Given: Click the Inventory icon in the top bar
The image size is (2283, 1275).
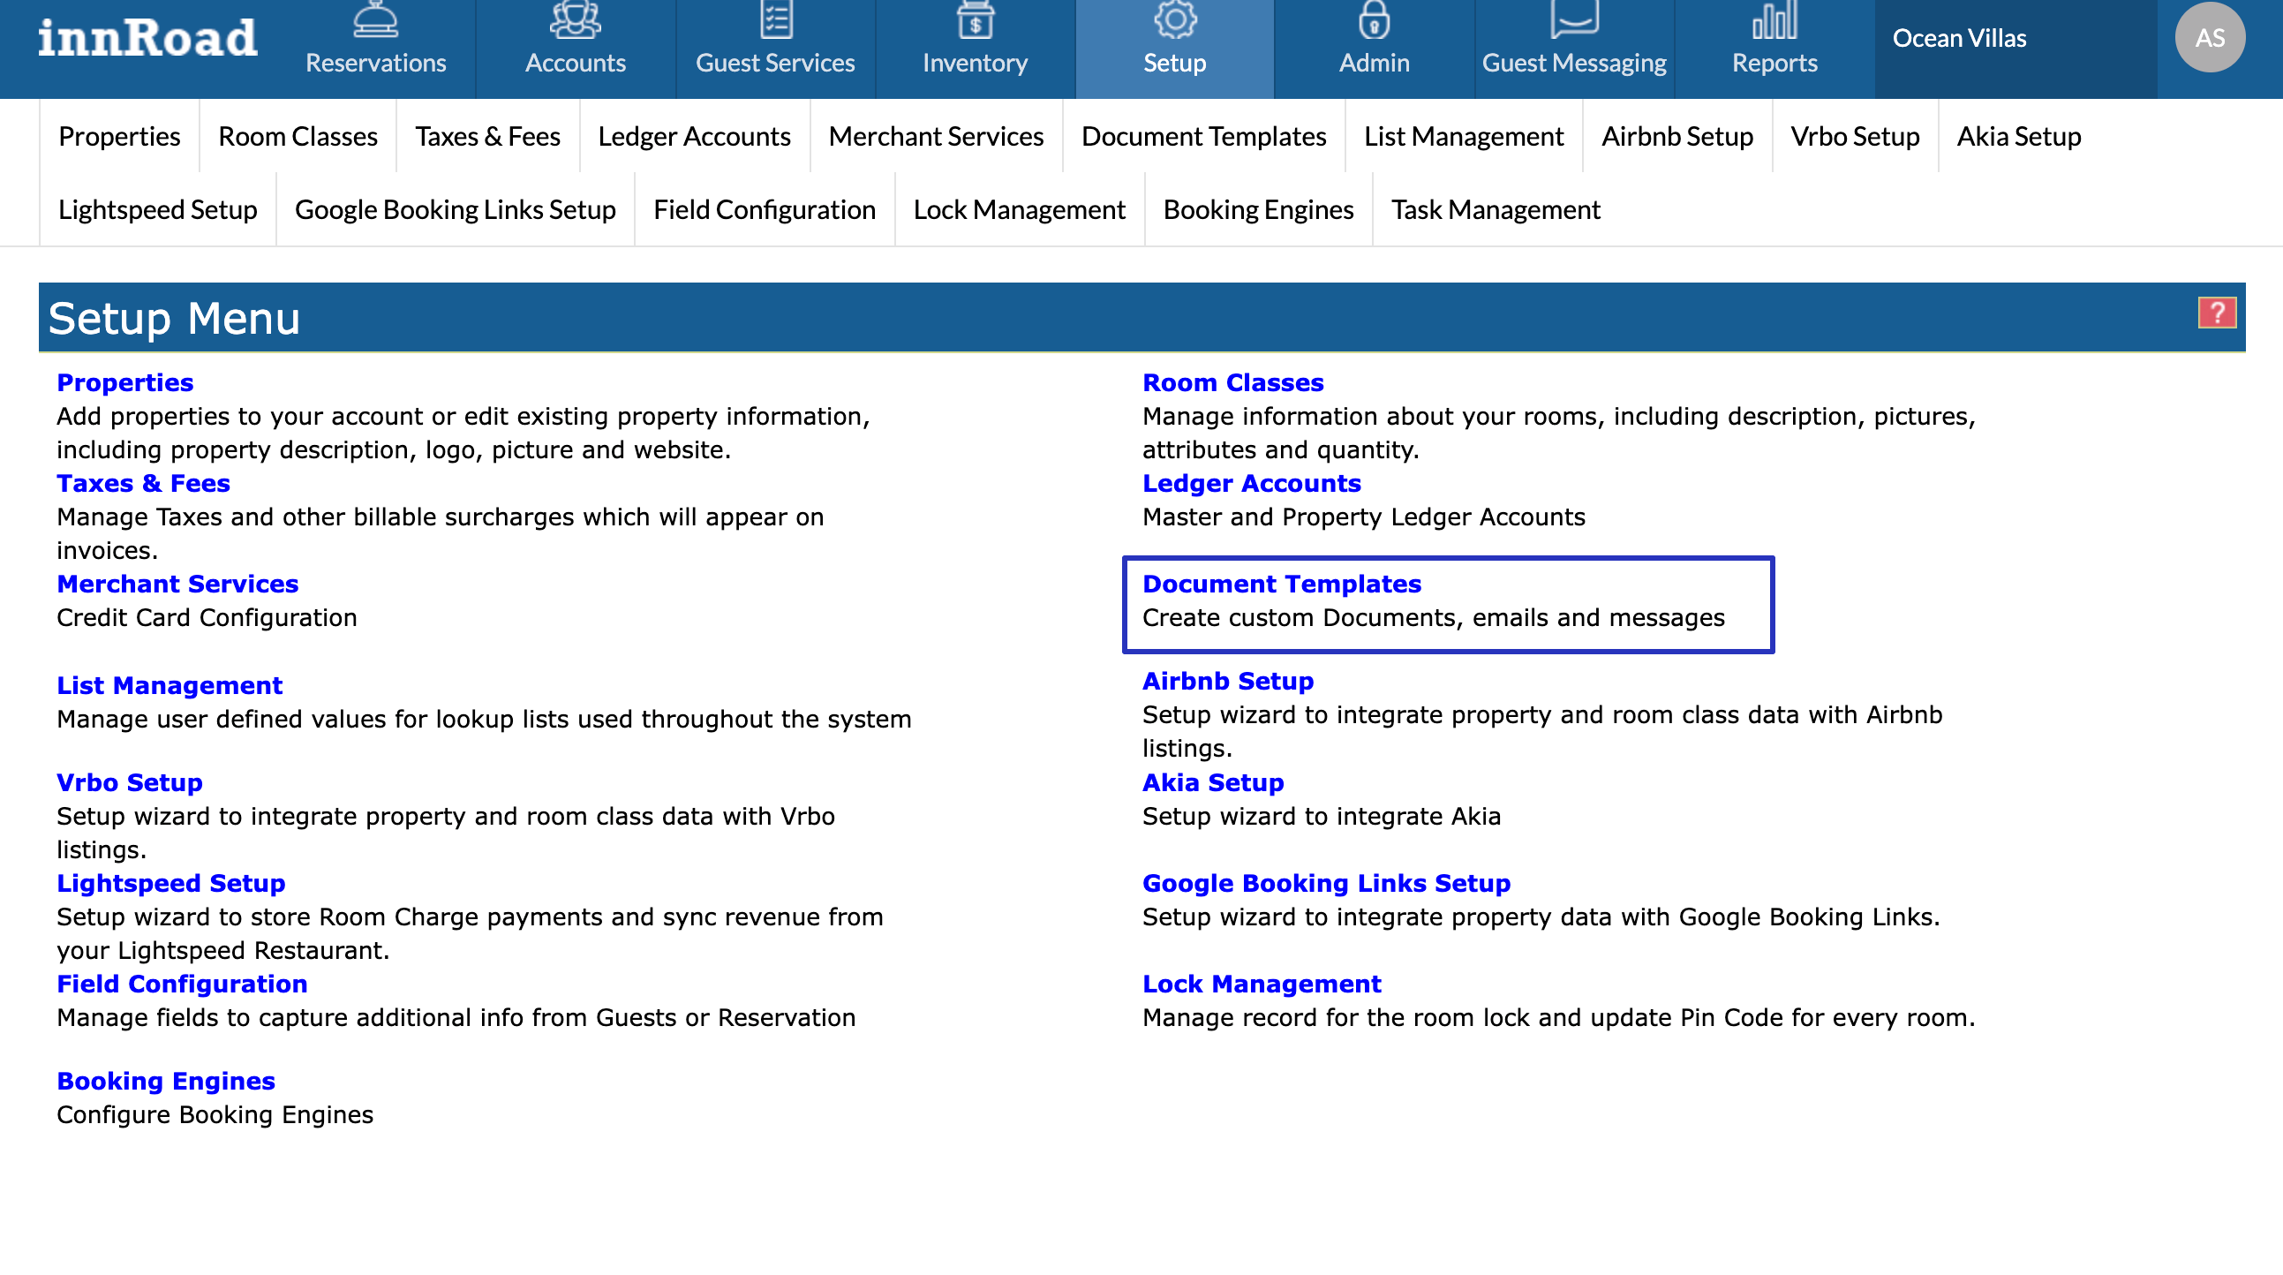Looking at the screenshot, I should (x=975, y=19).
